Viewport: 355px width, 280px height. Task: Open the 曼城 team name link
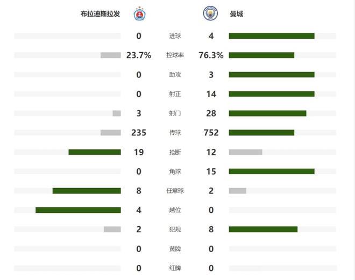[x=236, y=14]
